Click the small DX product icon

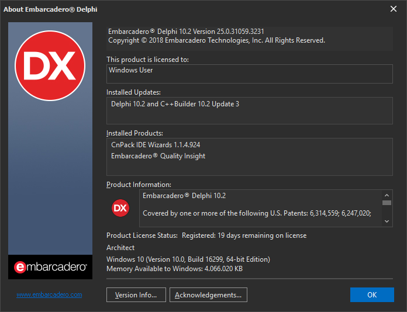120,208
